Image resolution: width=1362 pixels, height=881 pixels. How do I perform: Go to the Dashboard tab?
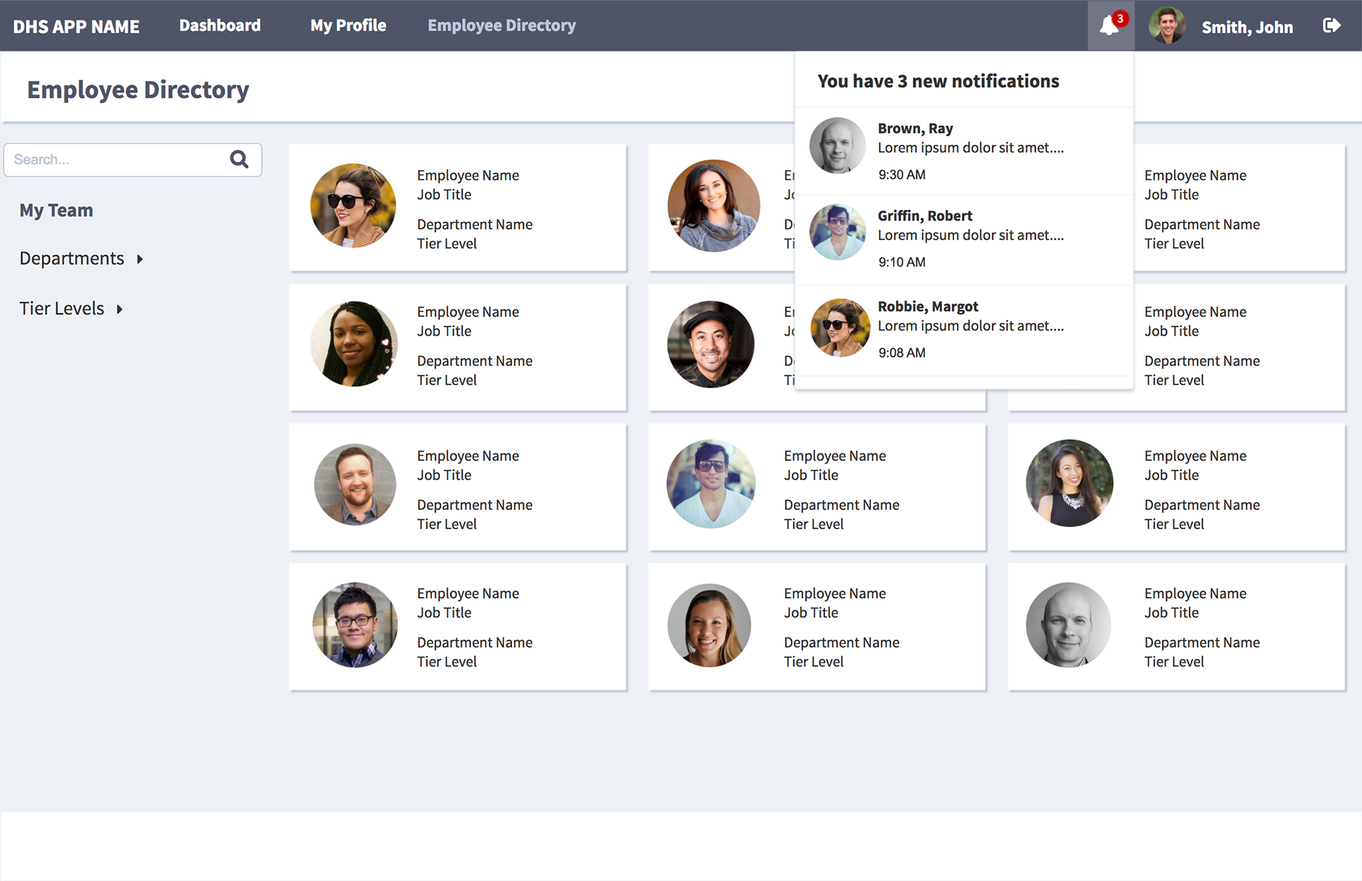click(220, 26)
